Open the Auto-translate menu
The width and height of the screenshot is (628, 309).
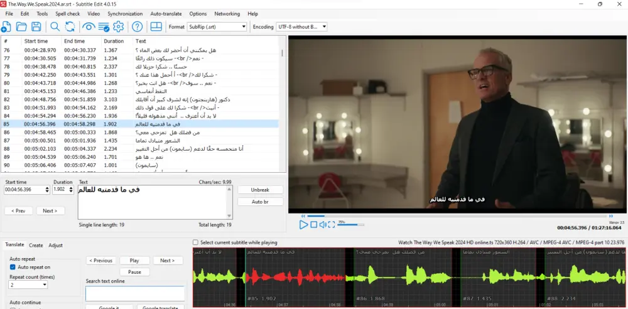point(166,14)
